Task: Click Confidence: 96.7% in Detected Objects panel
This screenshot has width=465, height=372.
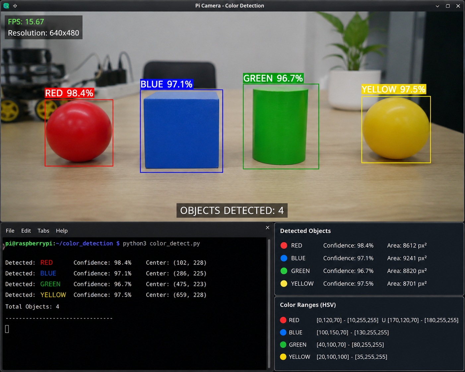Action: coord(348,271)
